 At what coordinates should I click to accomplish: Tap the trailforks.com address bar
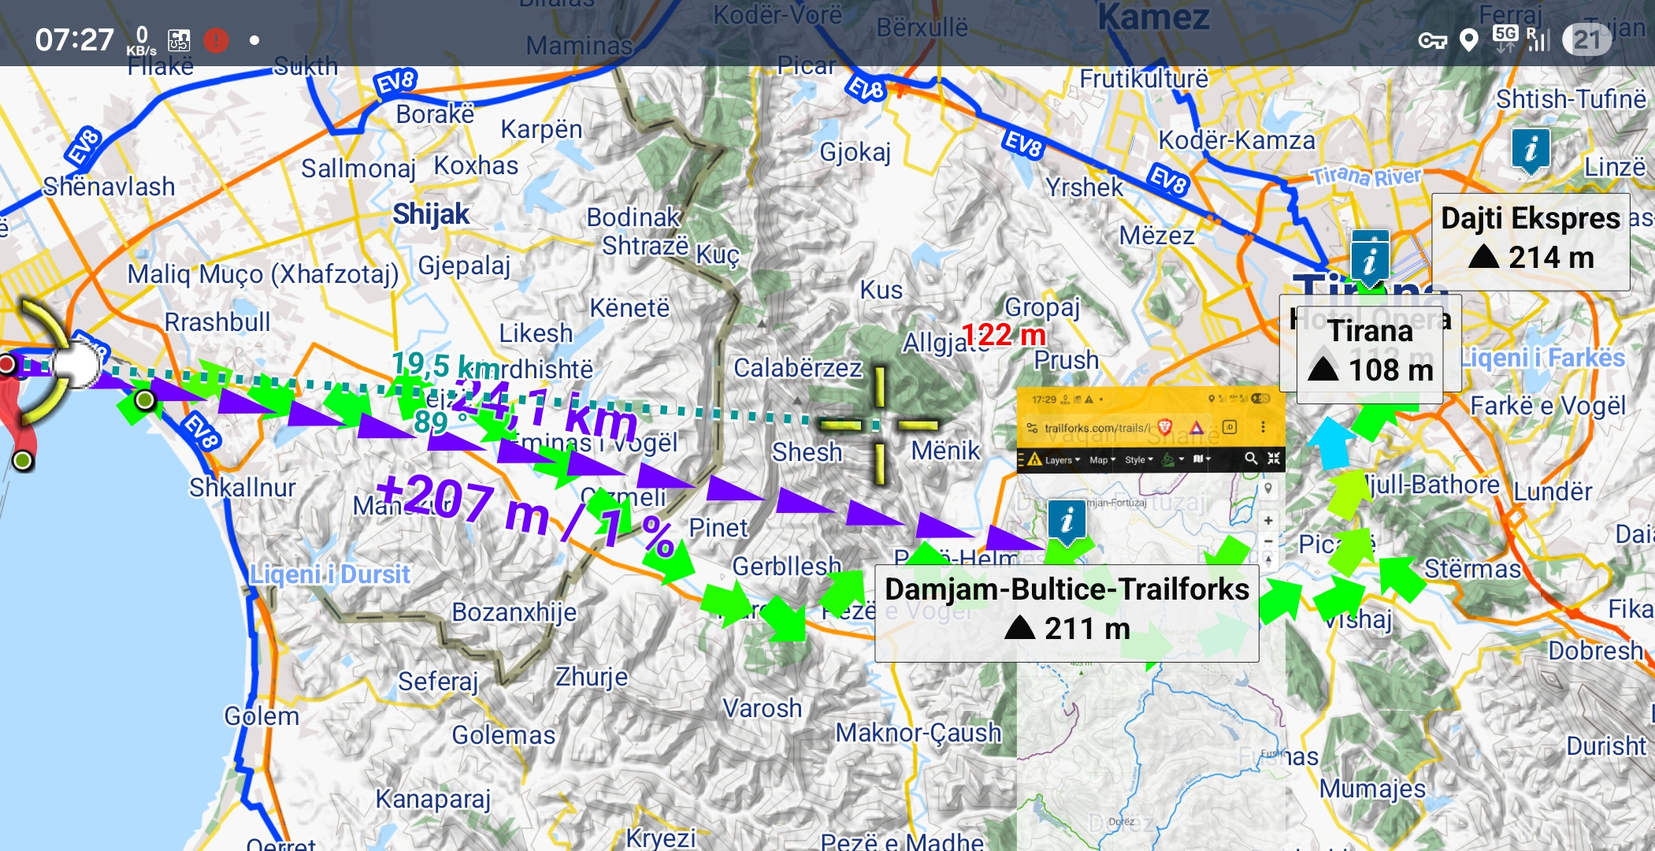click(1097, 428)
